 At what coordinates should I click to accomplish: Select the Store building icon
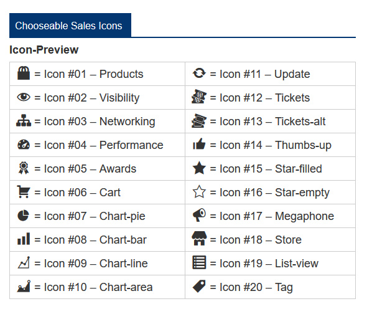[199, 239]
